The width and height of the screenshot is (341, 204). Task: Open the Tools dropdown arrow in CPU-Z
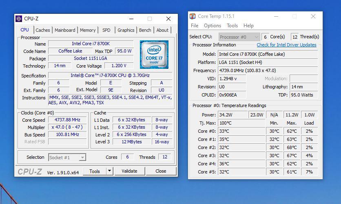click(x=110, y=171)
